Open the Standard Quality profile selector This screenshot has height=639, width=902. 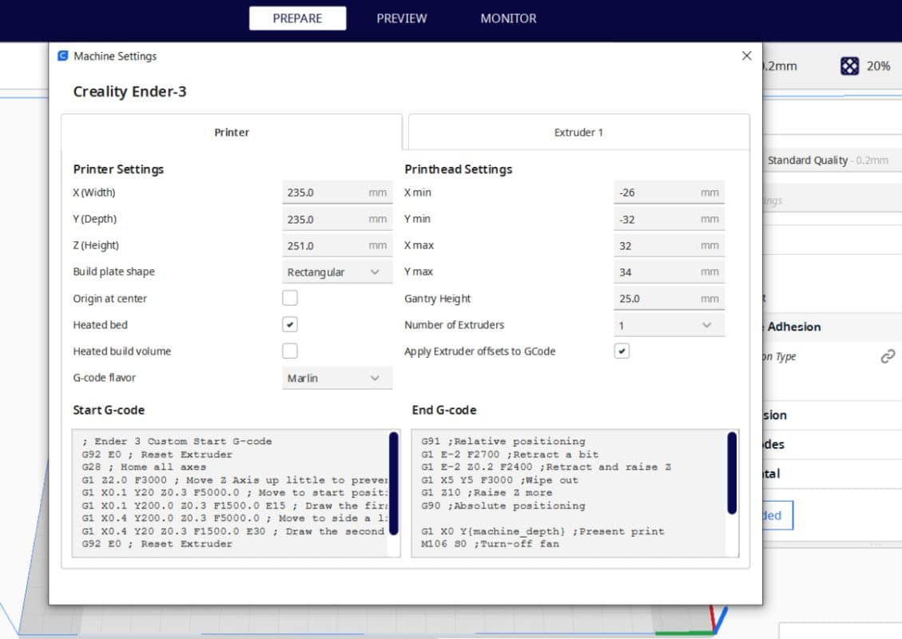point(831,160)
